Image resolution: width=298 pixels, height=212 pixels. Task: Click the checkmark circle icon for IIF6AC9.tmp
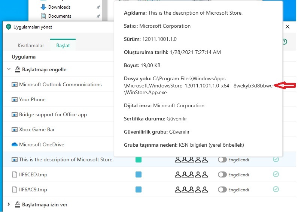tap(276, 189)
